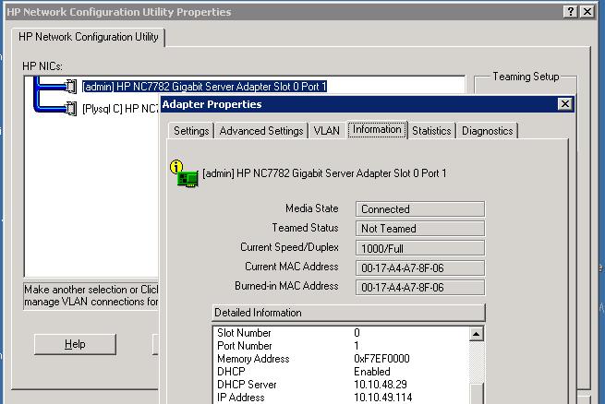This screenshot has height=404, width=605.
Task: Click the DHCP Enabled row
Action: [341, 372]
